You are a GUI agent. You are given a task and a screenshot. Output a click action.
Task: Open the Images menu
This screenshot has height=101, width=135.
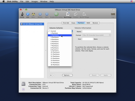click(x=35, y=2)
